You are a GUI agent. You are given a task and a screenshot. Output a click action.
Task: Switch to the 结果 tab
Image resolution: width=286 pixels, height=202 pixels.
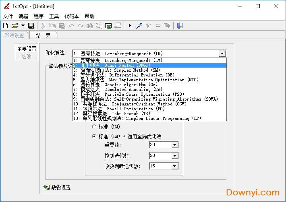pos(44,35)
